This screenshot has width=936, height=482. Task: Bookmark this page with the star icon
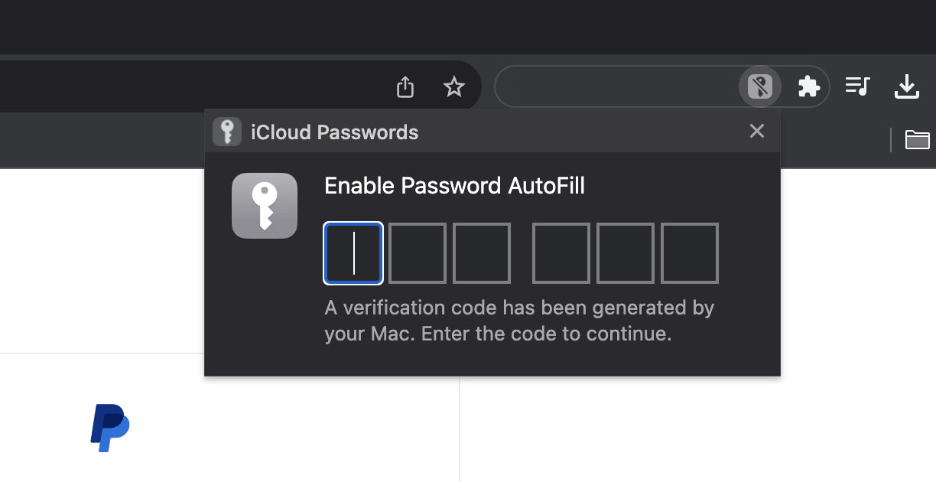[454, 86]
